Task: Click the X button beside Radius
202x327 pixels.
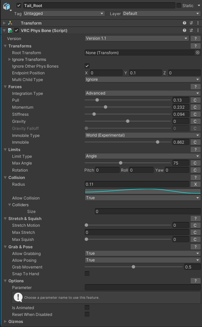Action: pos(195,184)
